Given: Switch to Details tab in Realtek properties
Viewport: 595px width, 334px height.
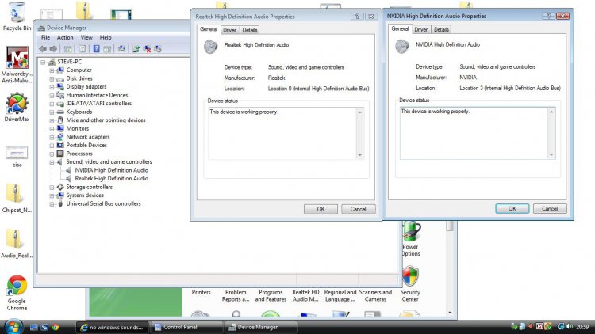Looking at the screenshot, I should (x=250, y=30).
